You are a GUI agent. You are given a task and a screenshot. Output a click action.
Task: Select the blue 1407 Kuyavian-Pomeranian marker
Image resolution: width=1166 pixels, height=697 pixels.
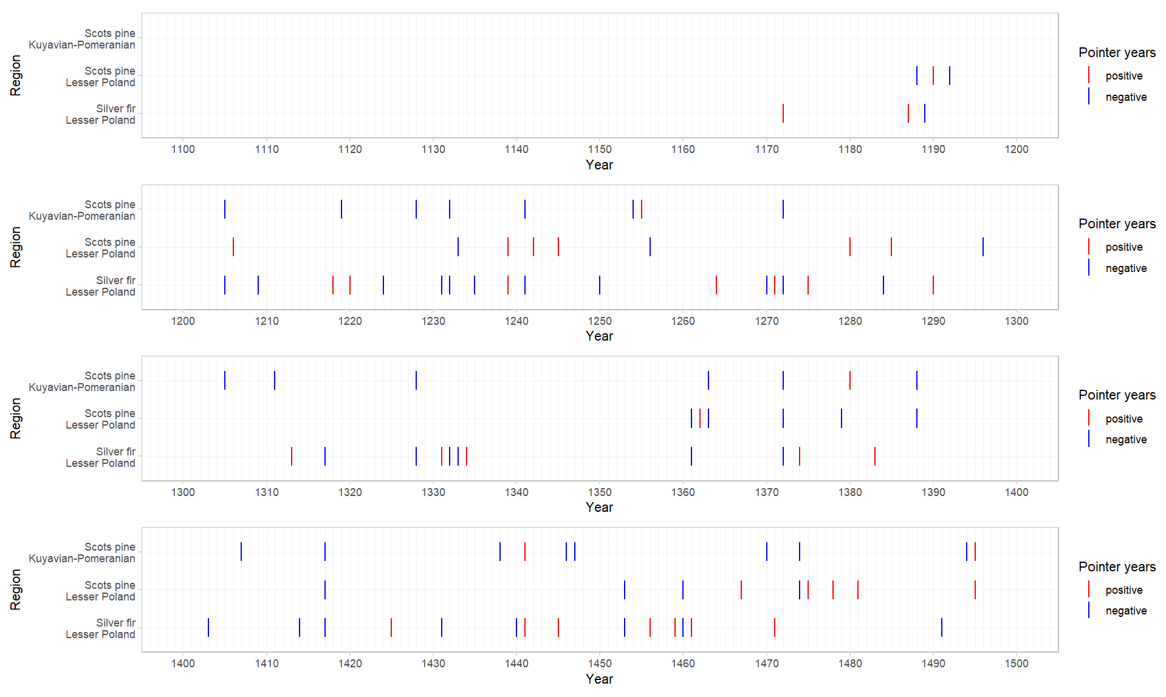[241, 552]
